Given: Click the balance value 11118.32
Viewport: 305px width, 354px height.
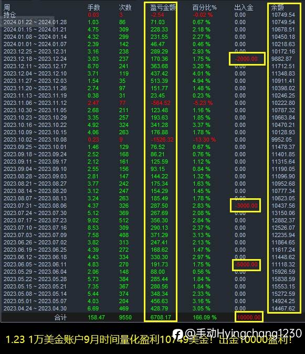Looking at the screenshot, I should point(283,264).
